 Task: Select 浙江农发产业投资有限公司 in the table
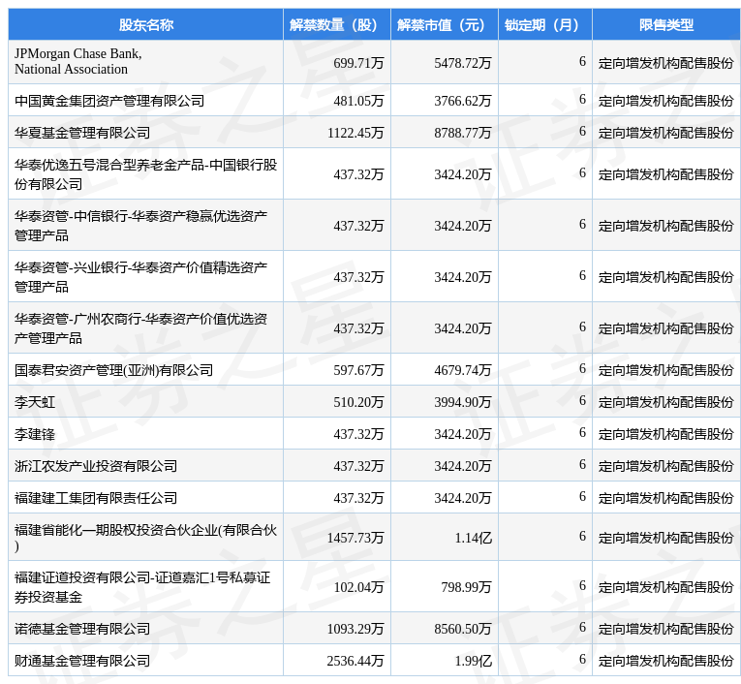click(x=96, y=466)
